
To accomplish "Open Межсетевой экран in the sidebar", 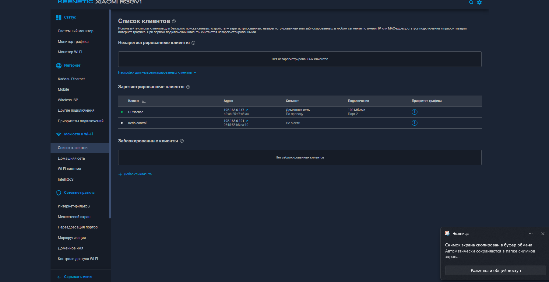I will pos(74,217).
